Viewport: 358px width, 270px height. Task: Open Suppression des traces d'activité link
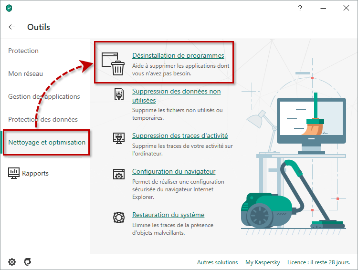(180, 135)
